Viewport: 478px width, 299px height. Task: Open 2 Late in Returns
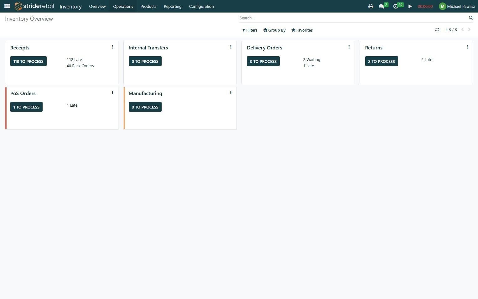pos(427,60)
